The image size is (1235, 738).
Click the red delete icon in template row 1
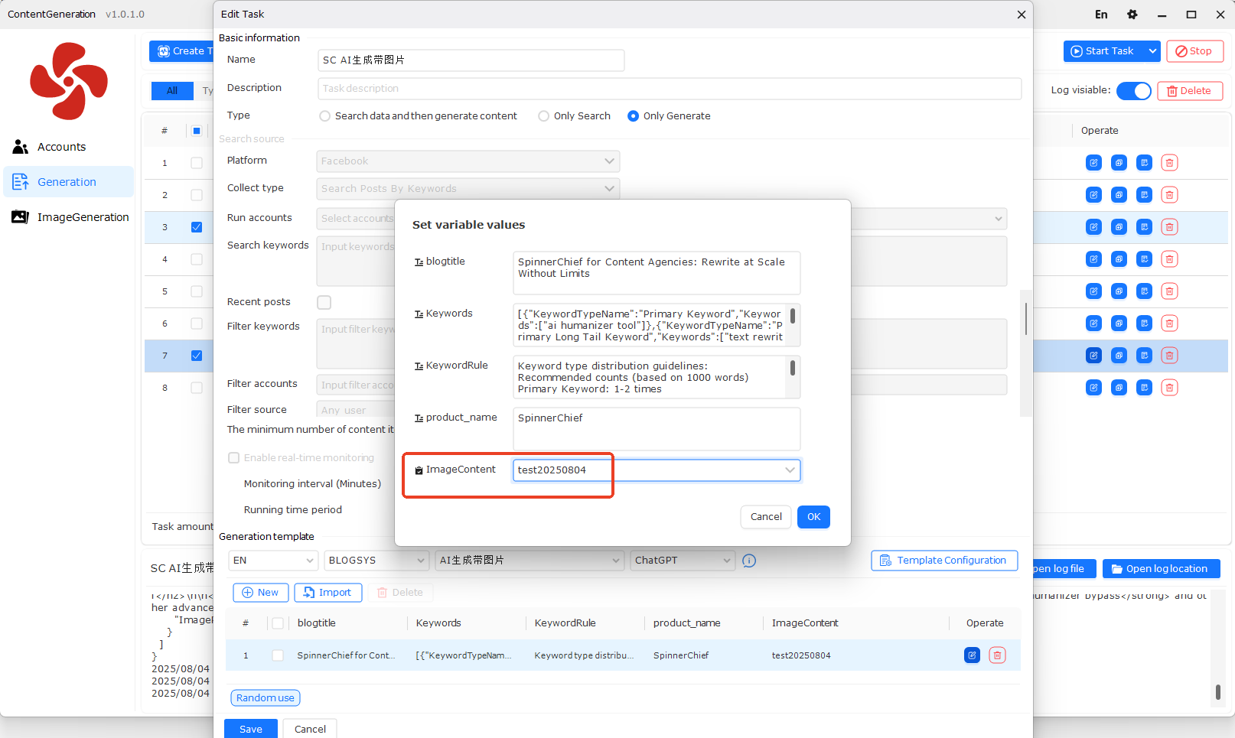[x=997, y=655]
